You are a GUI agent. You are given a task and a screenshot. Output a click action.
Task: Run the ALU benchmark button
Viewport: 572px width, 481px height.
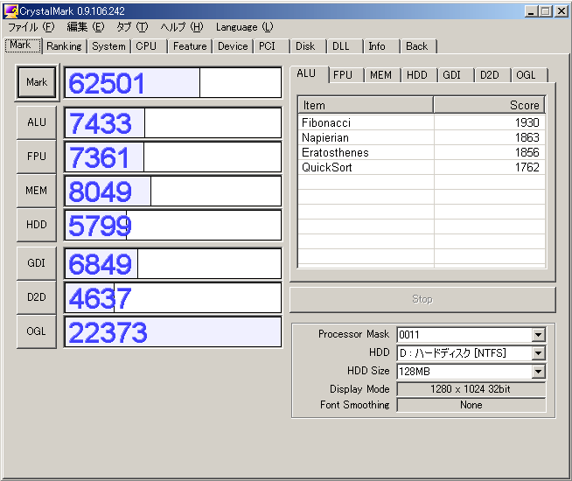(37, 122)
